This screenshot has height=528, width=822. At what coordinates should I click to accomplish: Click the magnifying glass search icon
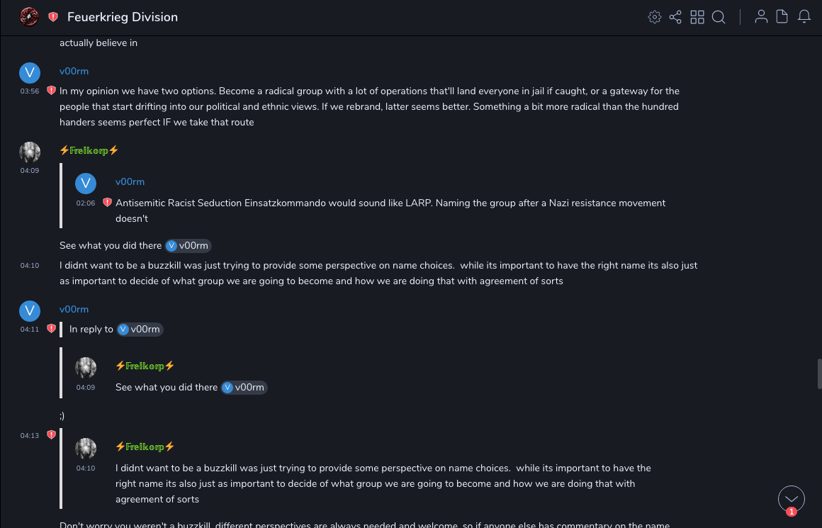click(719, 17)
